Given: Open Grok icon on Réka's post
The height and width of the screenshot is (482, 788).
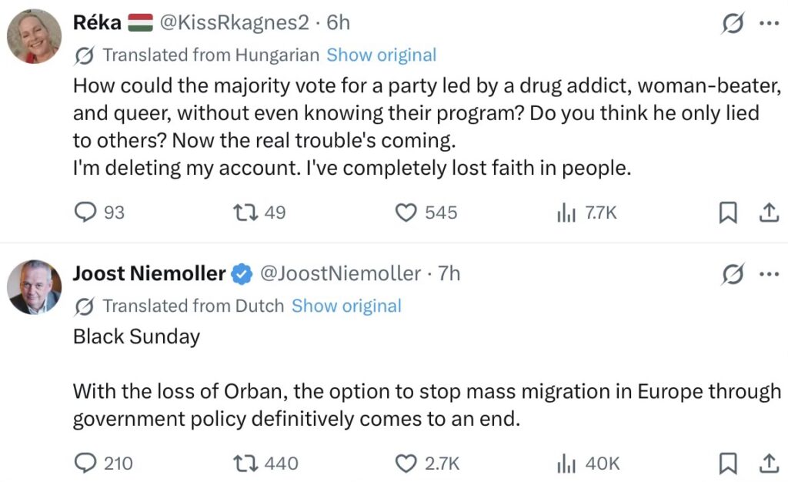Looking at the screenshot, I should pyautogui.click(x=732, y=24).
